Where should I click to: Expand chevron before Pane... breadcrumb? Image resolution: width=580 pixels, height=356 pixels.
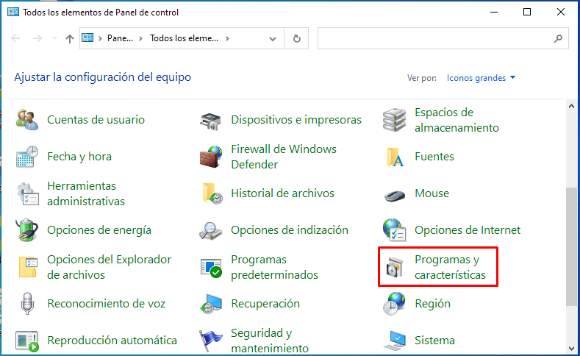[x=100, y=38]
